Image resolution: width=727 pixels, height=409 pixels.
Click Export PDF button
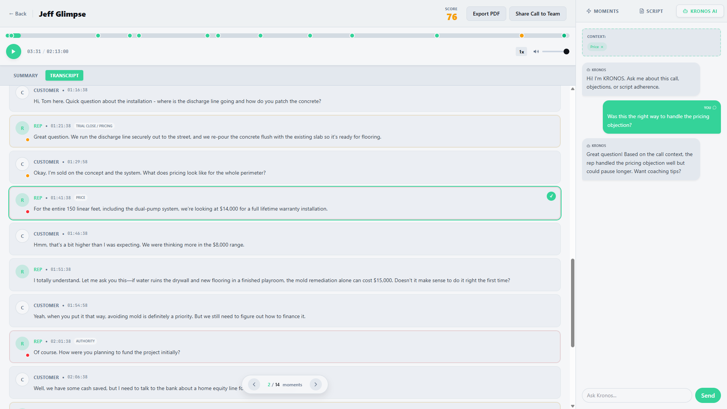(x=486, y=14)
